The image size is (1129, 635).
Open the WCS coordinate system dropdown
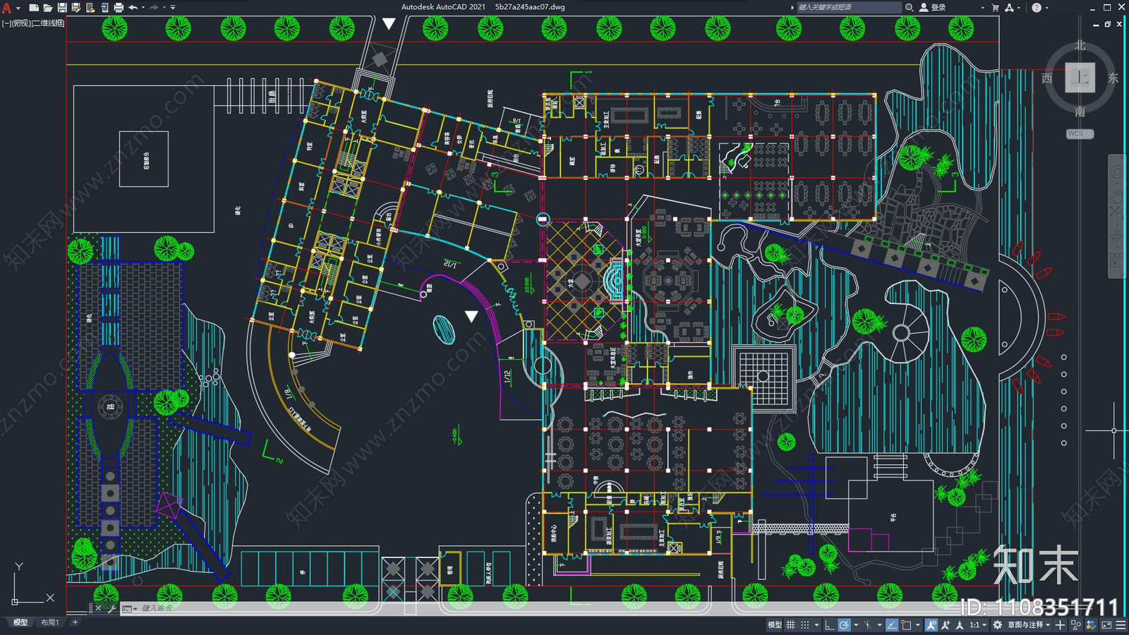coord(1080,133)
